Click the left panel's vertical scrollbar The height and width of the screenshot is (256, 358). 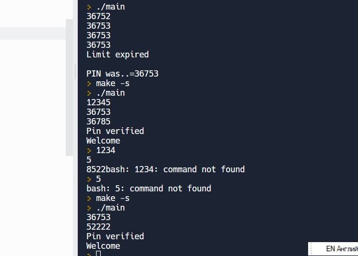(x=69, y=86)
